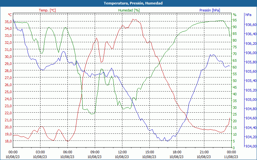Click the red '°C' unit label

coord(10,15)
